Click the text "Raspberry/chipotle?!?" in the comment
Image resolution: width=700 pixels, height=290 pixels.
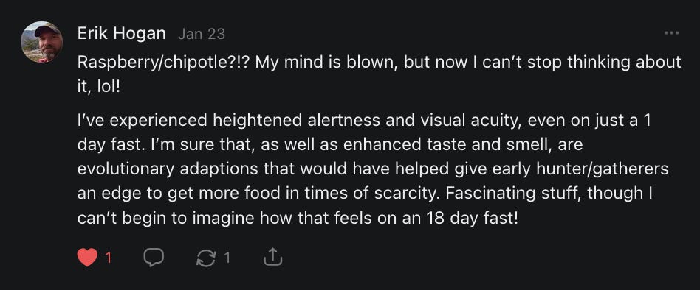[x=164, y=63]
